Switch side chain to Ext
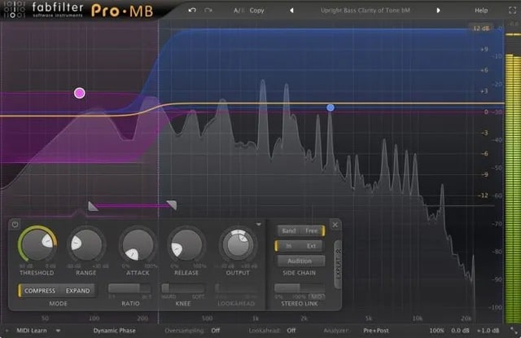This screenshot has width=521, height=338. [311, 246]
